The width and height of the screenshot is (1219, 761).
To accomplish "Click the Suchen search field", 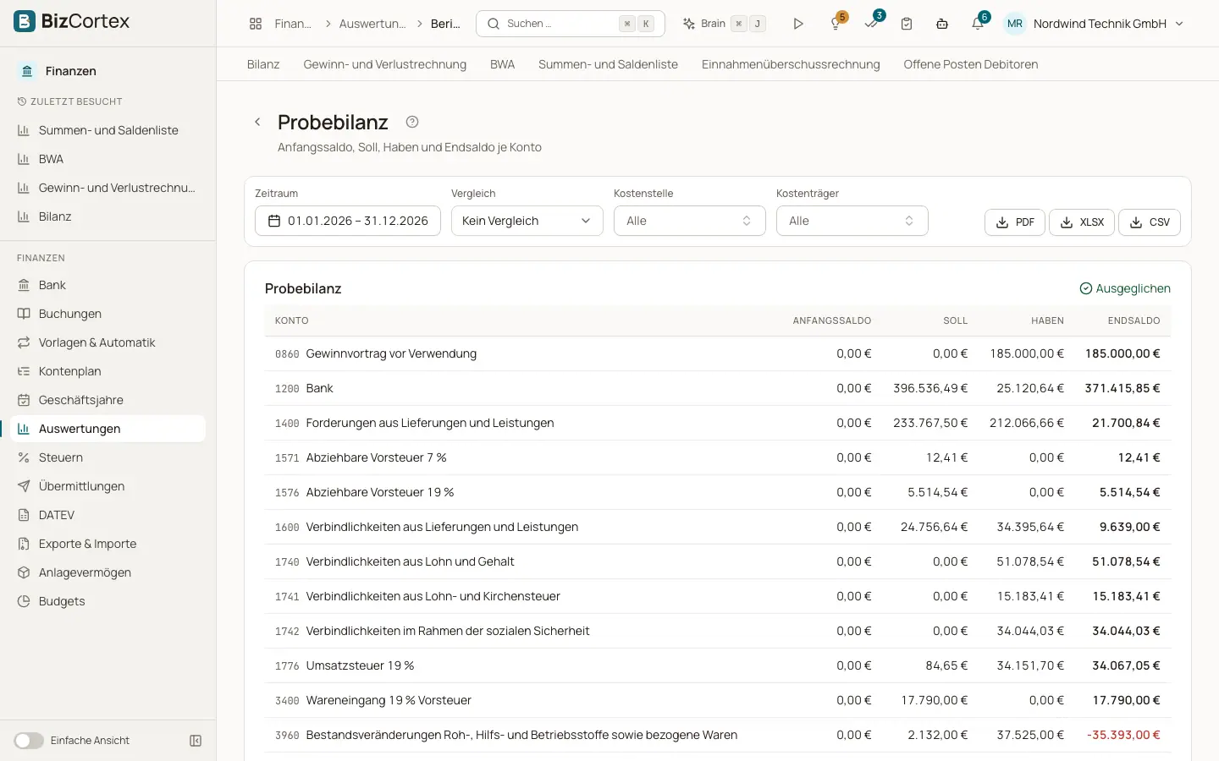I will [x=571, y=24].
